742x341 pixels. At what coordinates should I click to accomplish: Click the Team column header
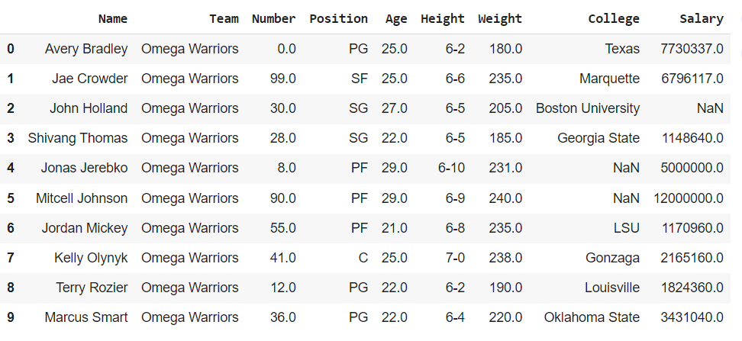click(224, 18)
